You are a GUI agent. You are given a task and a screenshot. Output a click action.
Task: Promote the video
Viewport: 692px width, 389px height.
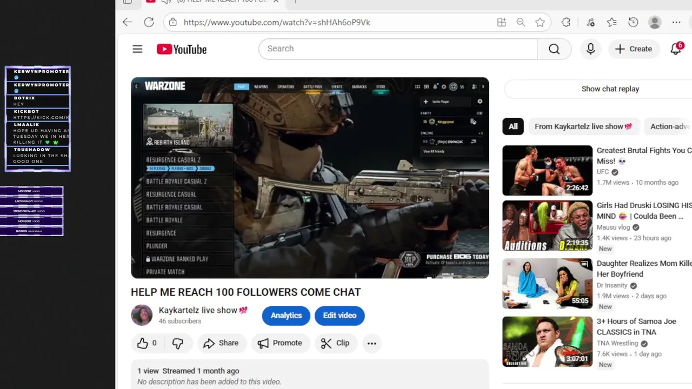pyautogui.click(x=280, y=343)
